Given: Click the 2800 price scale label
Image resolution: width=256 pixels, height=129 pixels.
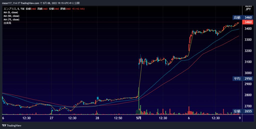Looking at the screenshot, I should click(x=248, y=95).
